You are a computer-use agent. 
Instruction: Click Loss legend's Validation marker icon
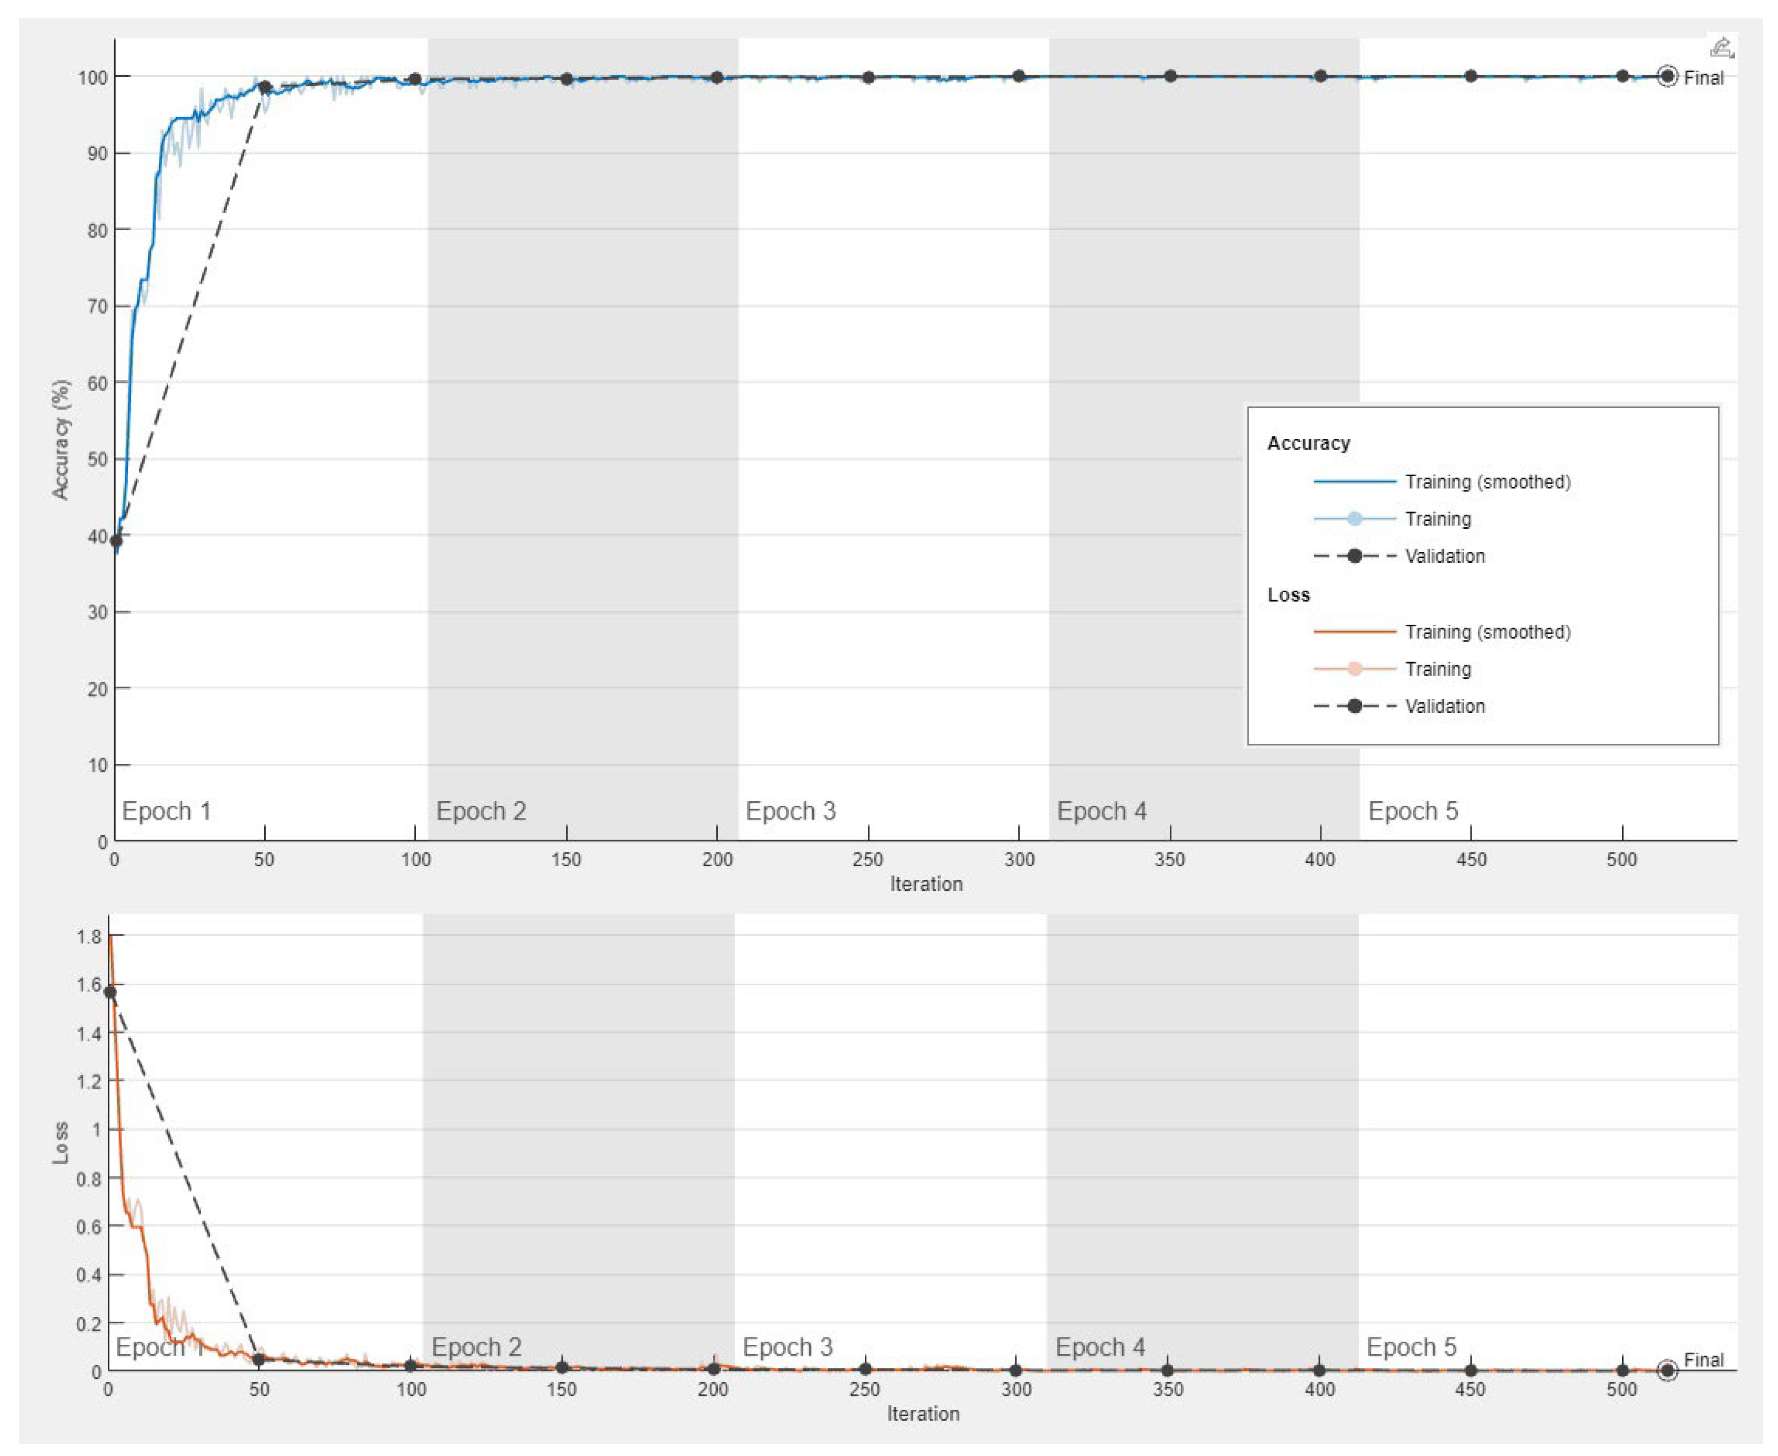pyautogui.click(x=1353, y=705)
